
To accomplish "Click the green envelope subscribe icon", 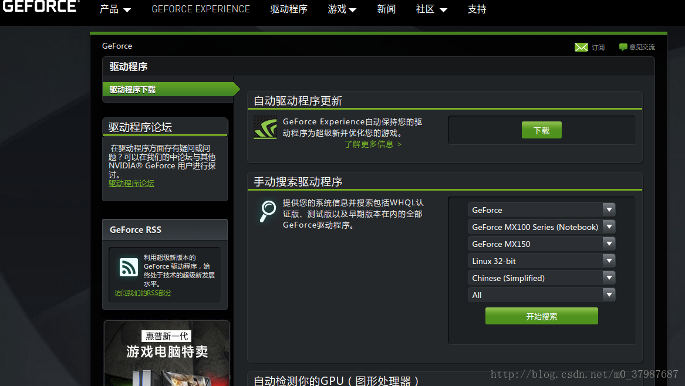I will [581, 47].
